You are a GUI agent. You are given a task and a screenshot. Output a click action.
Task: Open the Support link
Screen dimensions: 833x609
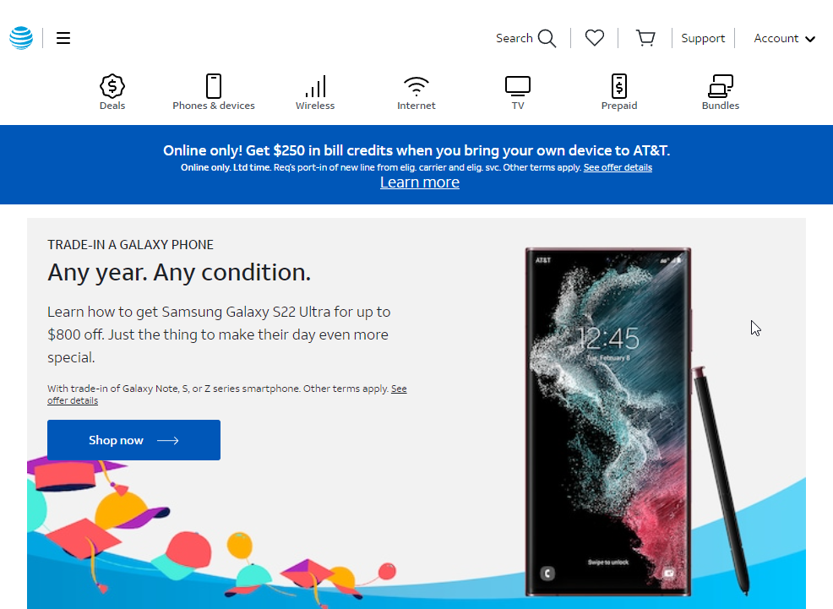[703, 38]
